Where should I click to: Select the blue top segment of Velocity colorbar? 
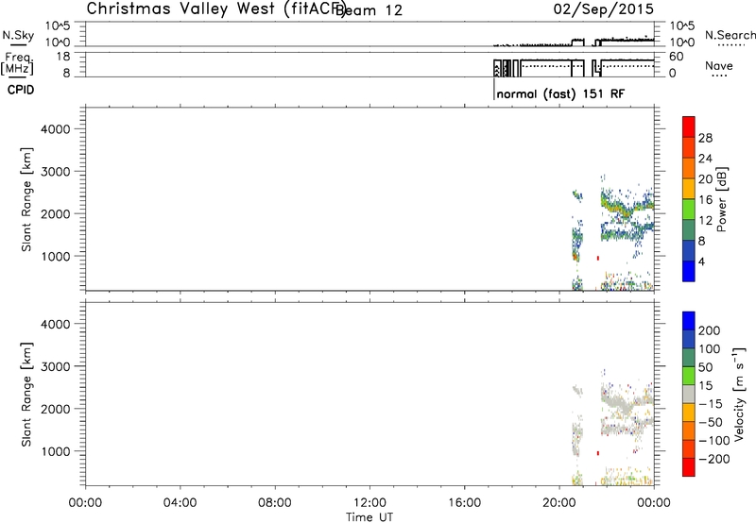(x=689, y=321)
